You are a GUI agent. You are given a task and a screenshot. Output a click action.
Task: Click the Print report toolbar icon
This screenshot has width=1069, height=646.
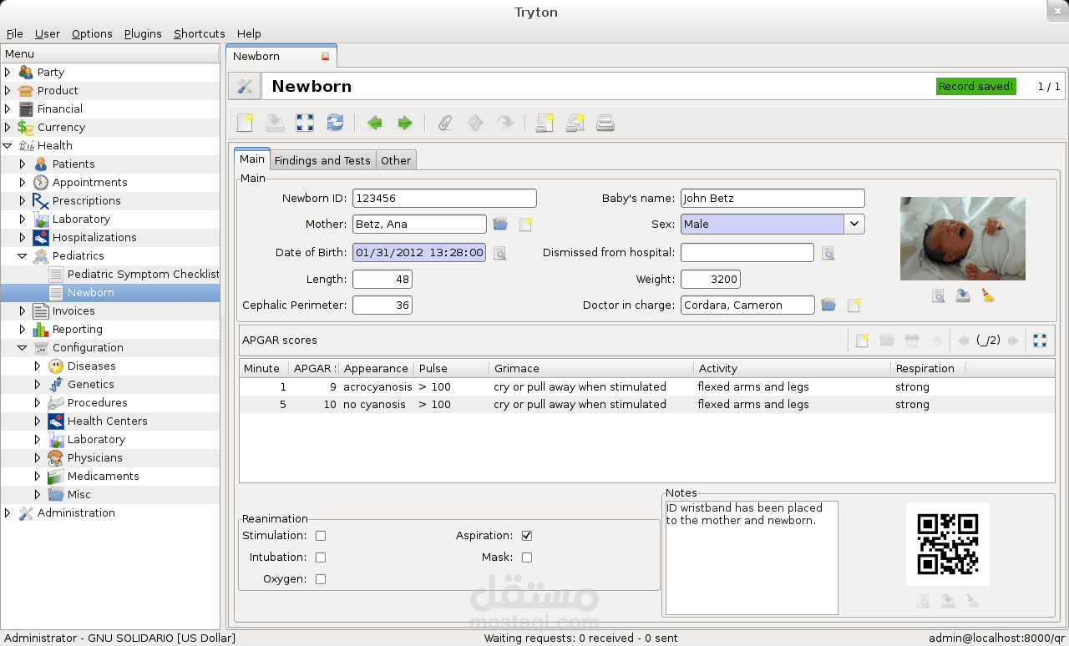[x=605, y=124]
